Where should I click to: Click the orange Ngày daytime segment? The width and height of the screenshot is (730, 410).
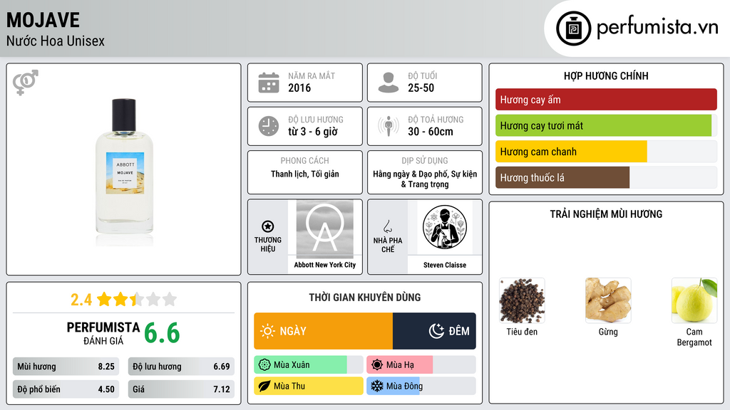(323, 331)
